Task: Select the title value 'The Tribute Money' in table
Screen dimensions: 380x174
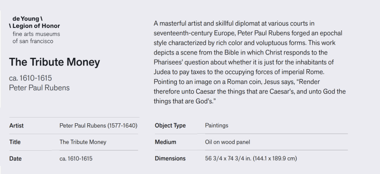Action: tap(83, 142)
